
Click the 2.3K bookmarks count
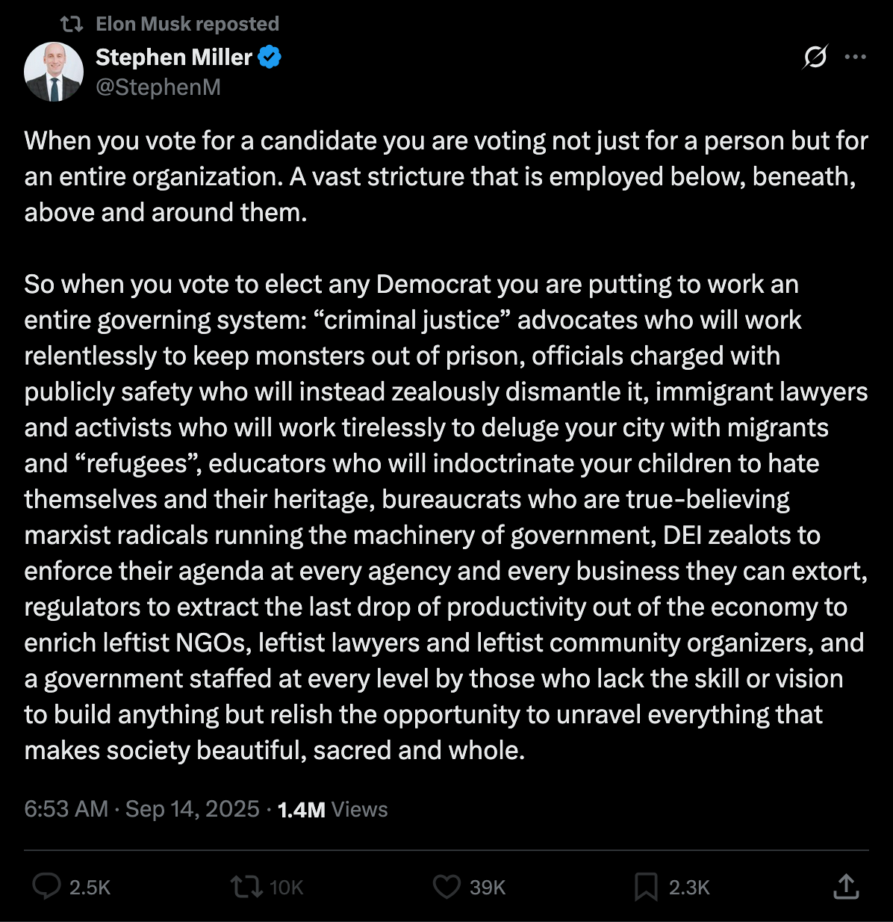688,888
